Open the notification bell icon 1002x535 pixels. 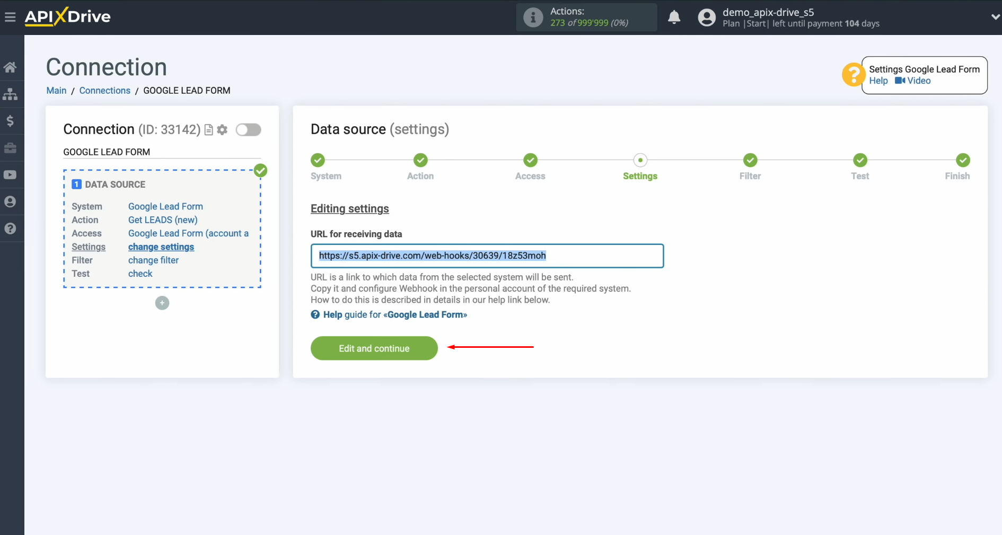pyautogui.click(x=674, y=17)
